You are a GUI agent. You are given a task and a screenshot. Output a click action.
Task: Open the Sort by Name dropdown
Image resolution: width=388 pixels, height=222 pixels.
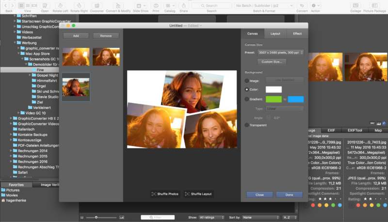(x=260, y=217)
